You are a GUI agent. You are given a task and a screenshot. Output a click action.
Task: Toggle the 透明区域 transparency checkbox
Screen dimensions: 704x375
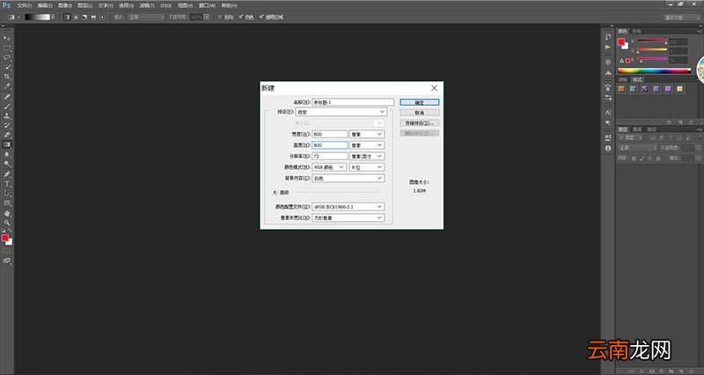coord(261,17)
